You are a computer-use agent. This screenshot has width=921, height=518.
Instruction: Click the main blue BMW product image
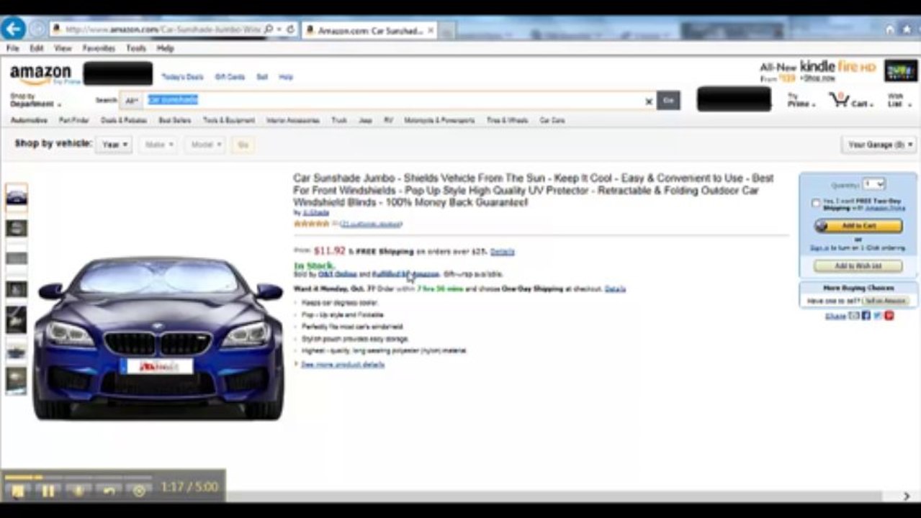(158, 338)
